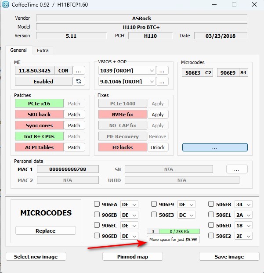Screen dimensions: 264x273
Task: Click the 0 / 255 Kb space bar
Action: click(179, 231)
